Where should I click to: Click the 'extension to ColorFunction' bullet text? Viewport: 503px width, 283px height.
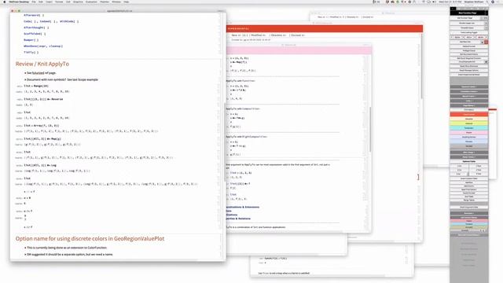67,248
